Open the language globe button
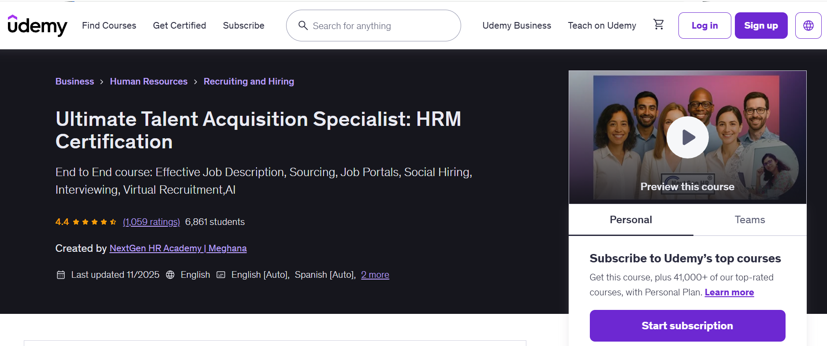This screenshot has height=346, width=827. 808,26
